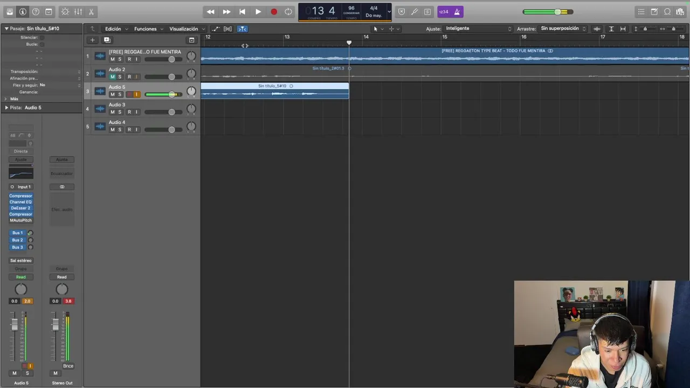Select the Sin título_5#10 audio region
The width and height of the screenshot is (690, 388).
(275, 91)
